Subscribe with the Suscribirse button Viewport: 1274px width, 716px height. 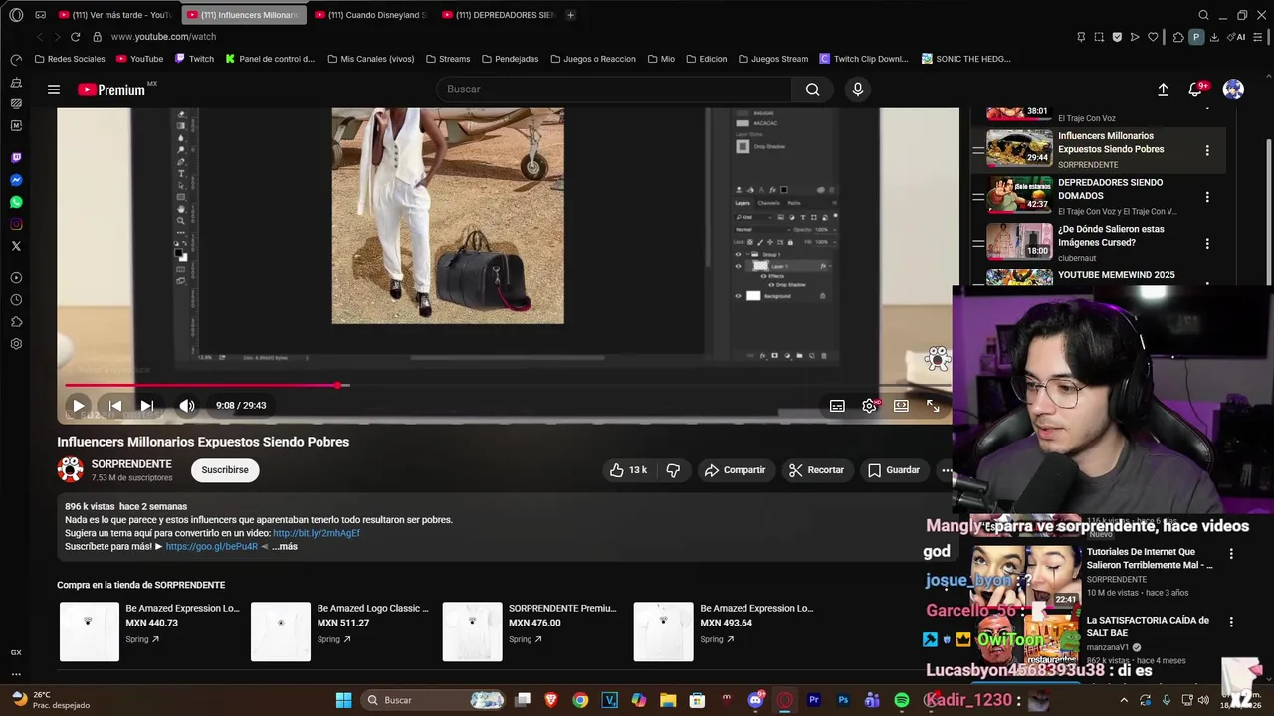[225, 470]
